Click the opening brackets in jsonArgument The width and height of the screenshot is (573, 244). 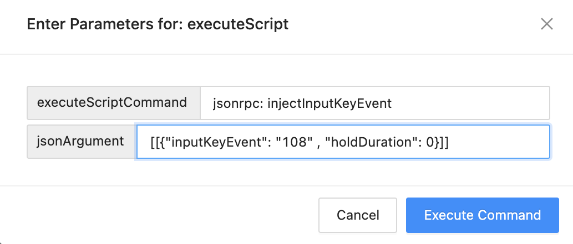(154, 142)
